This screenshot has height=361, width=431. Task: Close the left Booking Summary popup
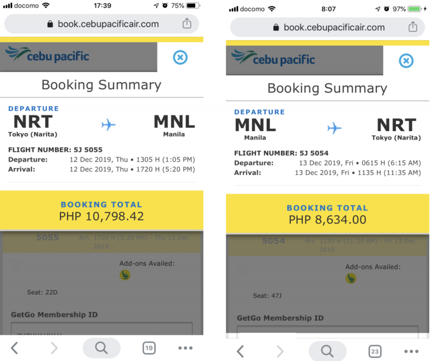click(x=180, y=58)
